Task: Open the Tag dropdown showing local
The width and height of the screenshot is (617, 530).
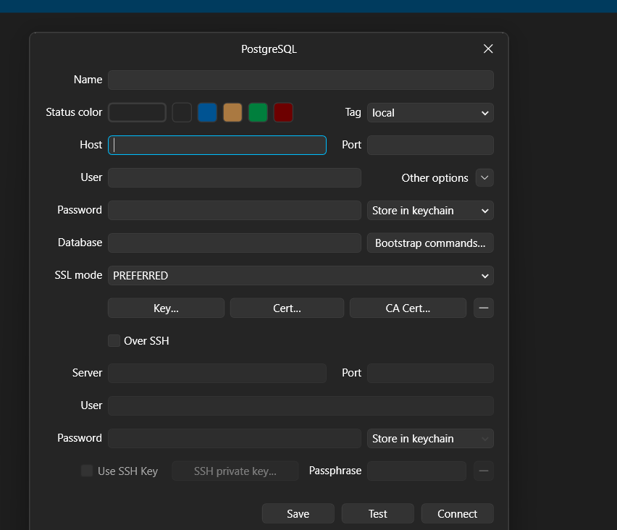Action: [430, 112]
